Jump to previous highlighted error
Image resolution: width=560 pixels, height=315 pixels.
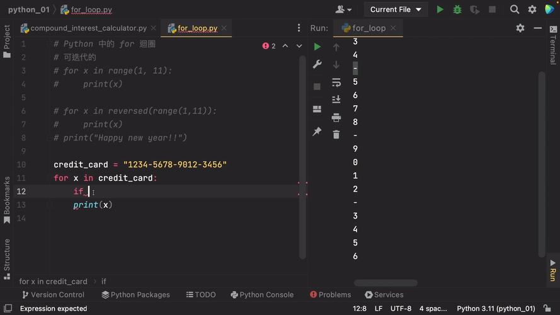pos(285,46)
